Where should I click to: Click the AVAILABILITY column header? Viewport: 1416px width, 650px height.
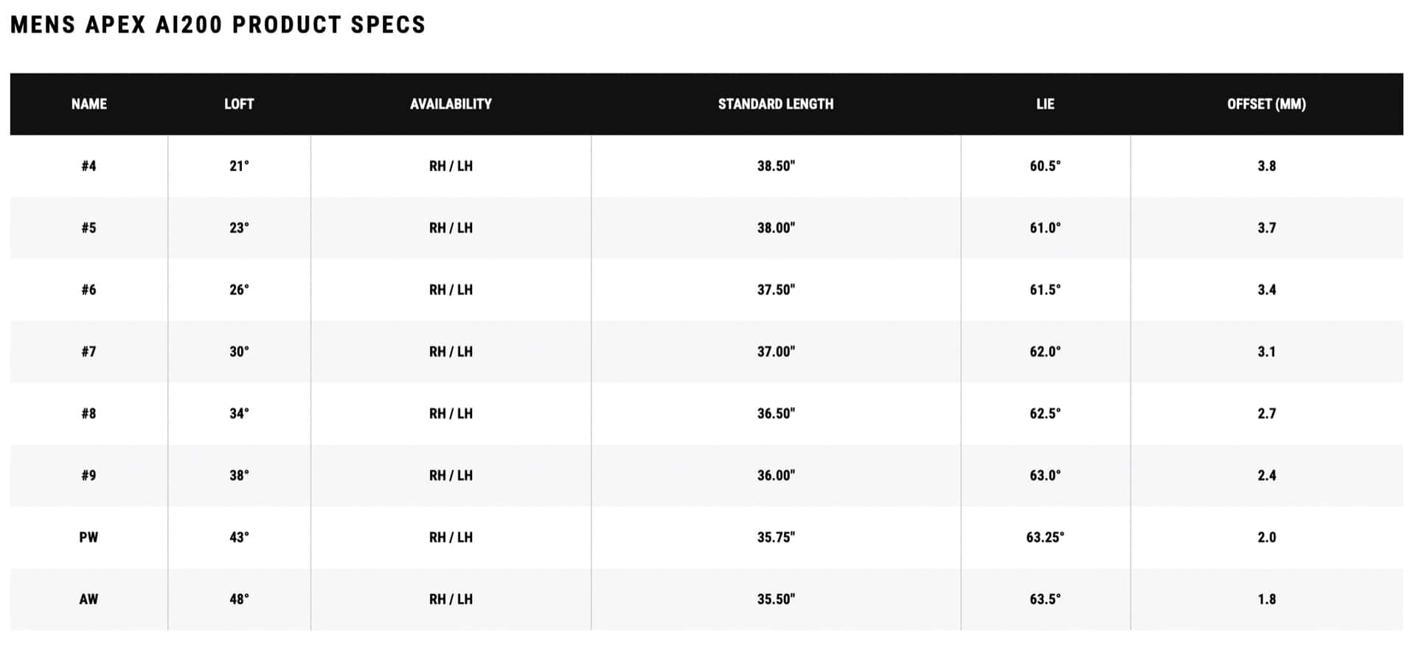coord(451,104)
